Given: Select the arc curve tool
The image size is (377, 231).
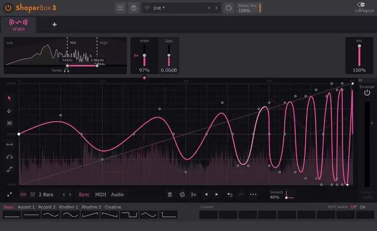Looking at the screenshot, I should pos(10,157).
